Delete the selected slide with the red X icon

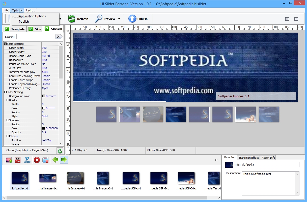click(x=37, y=160)
